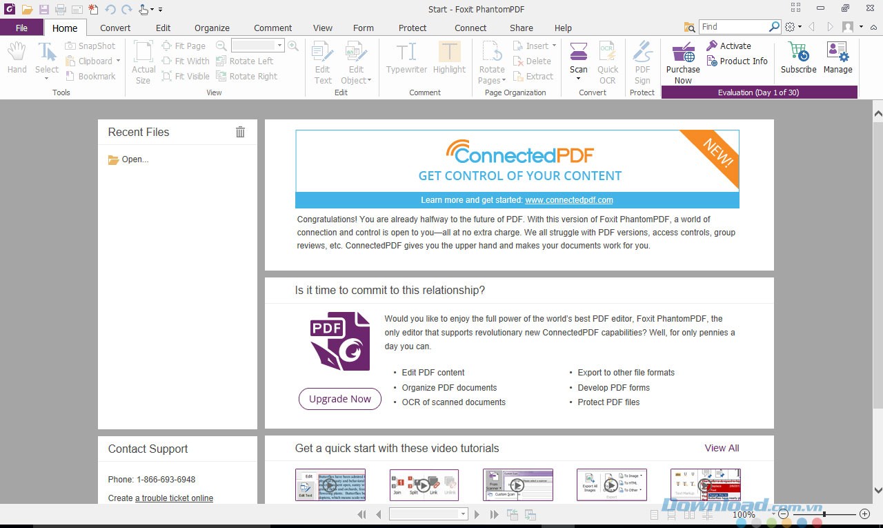The width and height of the screenshot is (883, 528).
Task: Click the Upgrade Now button
Action: [339, 399]
